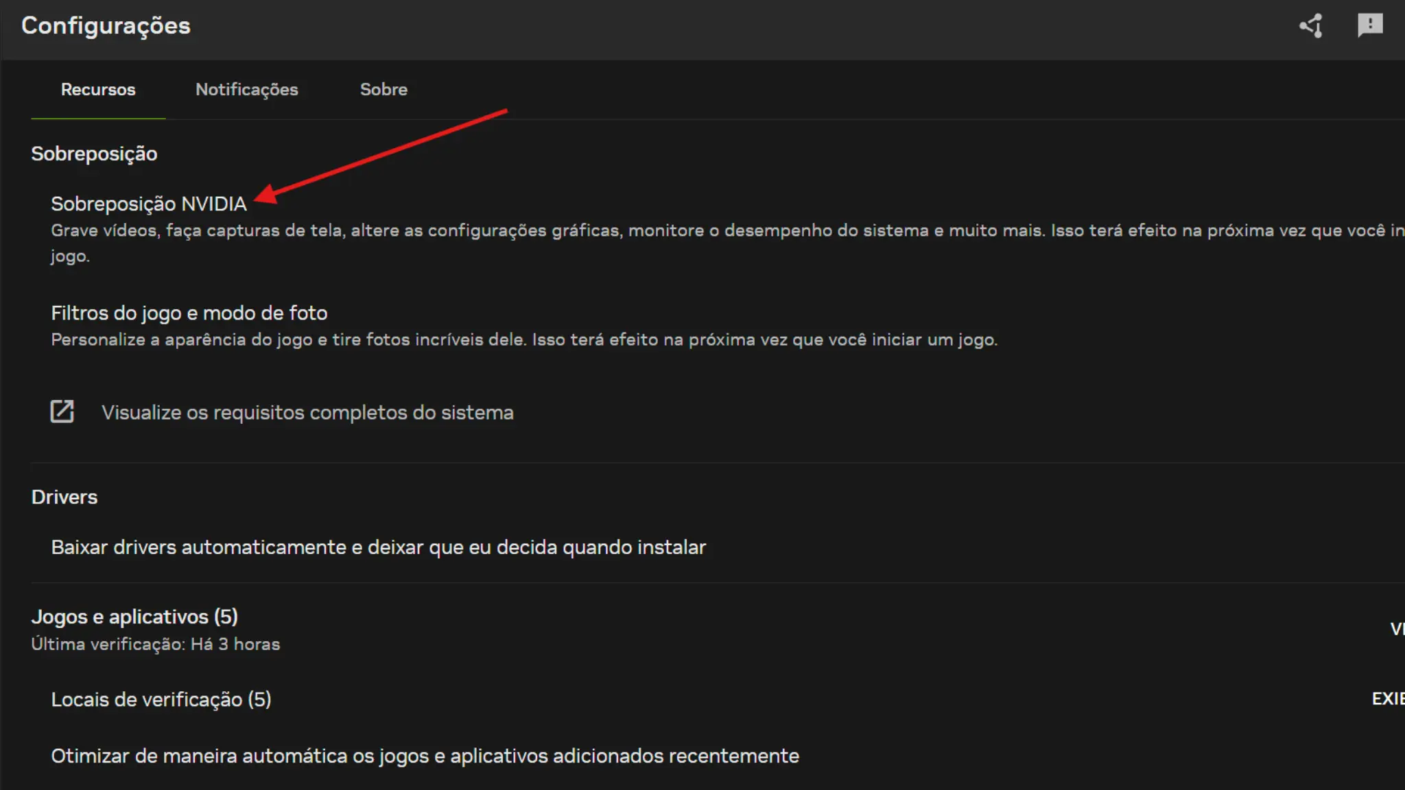This screenshot has height=790, width=1405.
Task: Click the Configurações page title
Action: click(106, 26)
